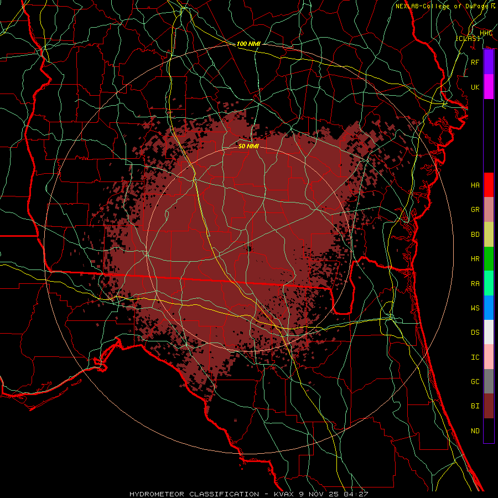Screen dimensions: 498x498
Task: Click the IC legend label
Action: click(x=475, y=357)
